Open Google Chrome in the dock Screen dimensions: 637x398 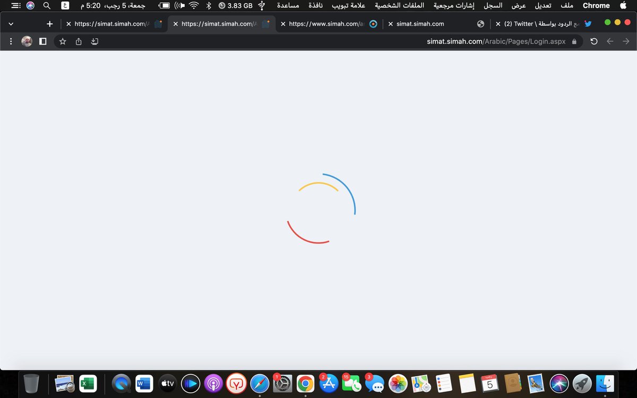[305, 383]
